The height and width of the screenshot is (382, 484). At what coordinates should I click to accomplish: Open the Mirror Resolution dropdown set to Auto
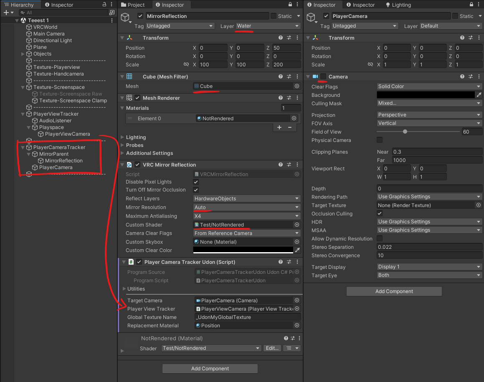tap(246, 207)
